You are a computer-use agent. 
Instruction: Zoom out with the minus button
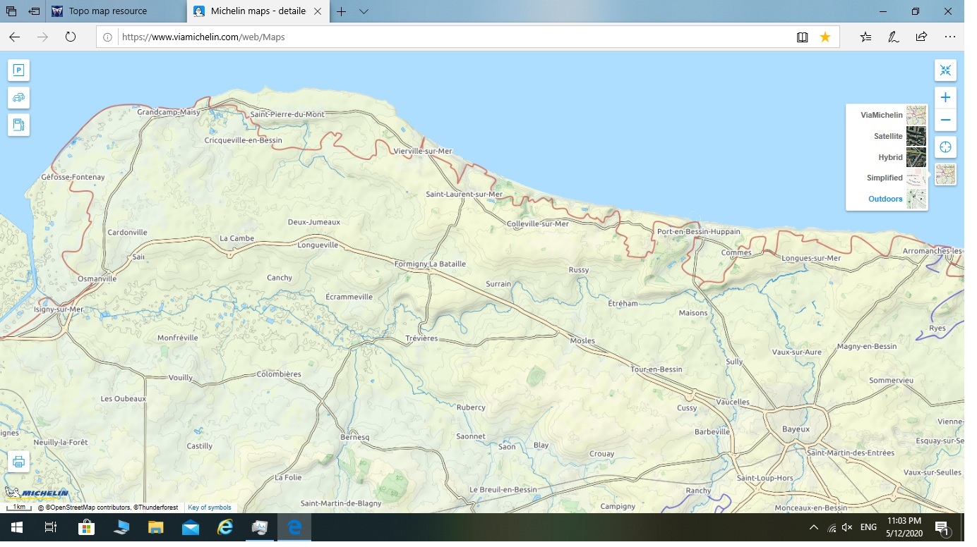click(945, 120)
